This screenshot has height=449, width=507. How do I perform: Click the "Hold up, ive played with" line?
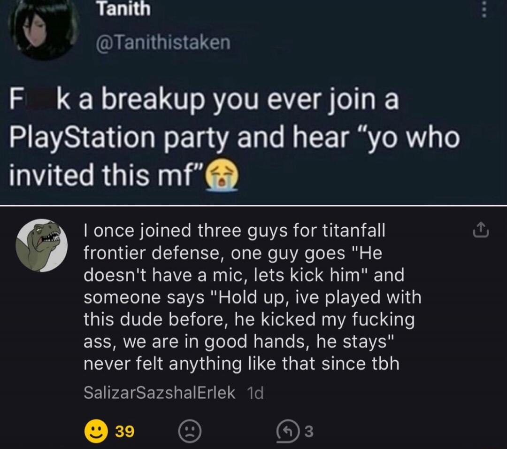(x=315, y=297)
